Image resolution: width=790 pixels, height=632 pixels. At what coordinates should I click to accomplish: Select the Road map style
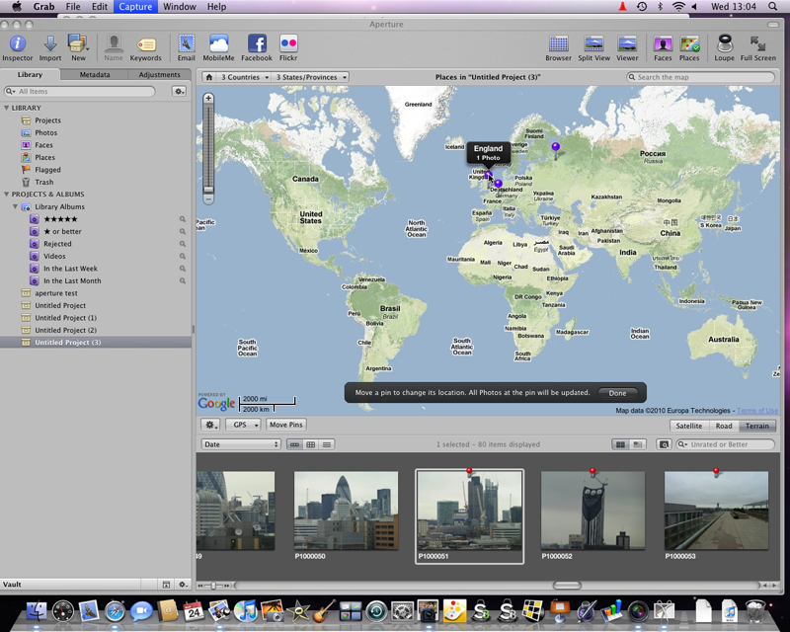[724, 426]
